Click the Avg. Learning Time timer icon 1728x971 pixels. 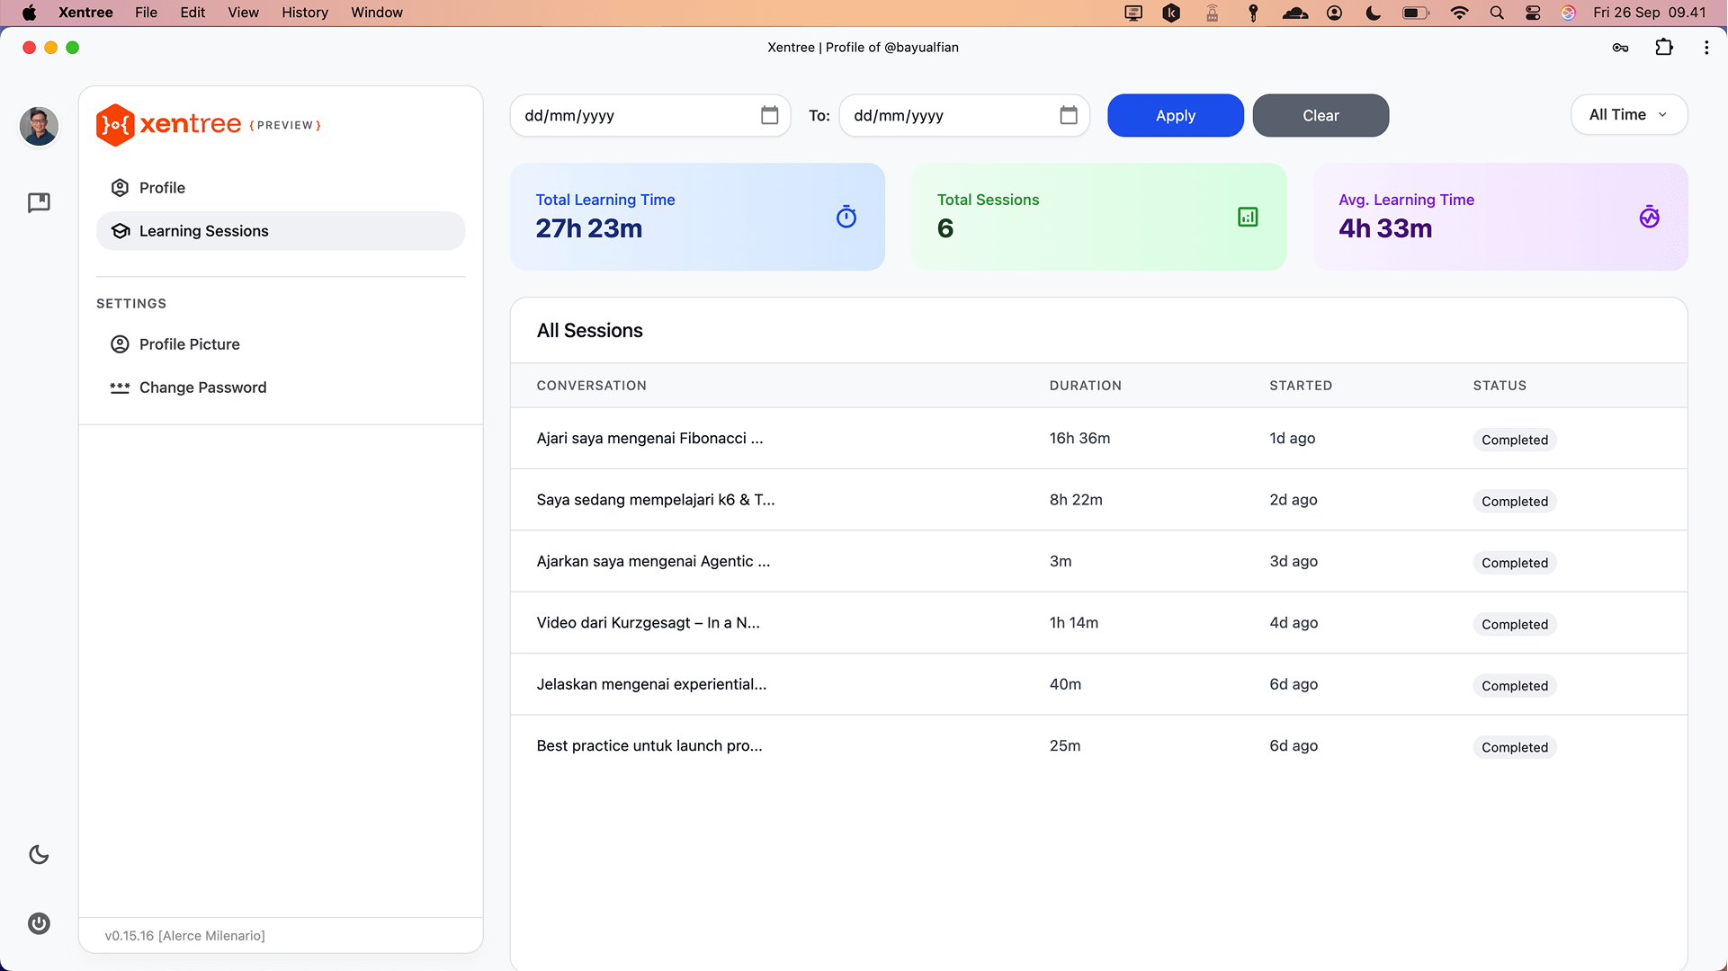tap(1648, 217)
